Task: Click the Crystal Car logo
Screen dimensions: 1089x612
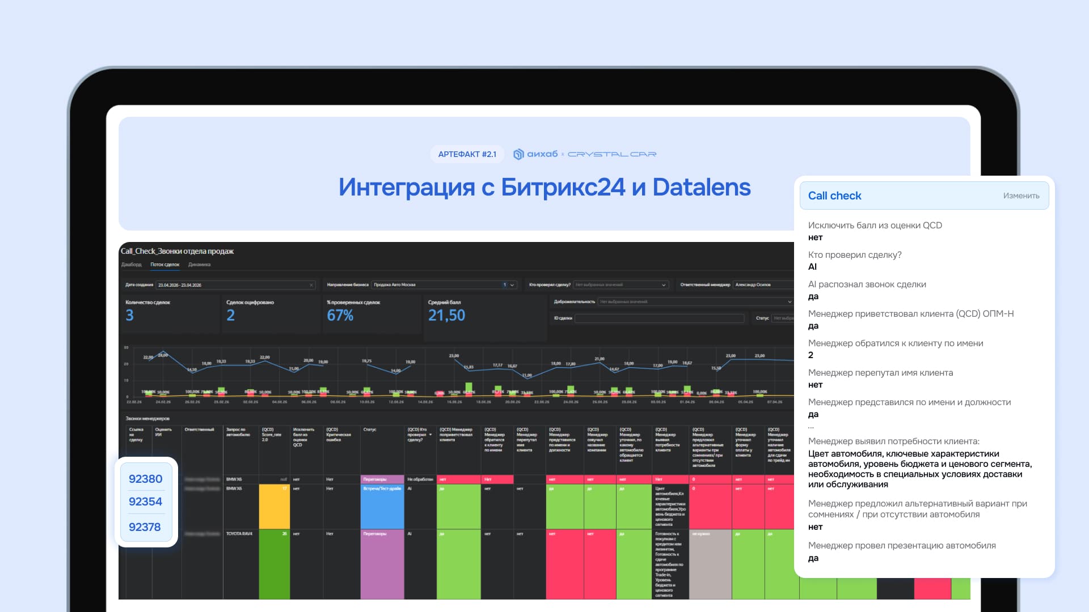Action: tap(612, 154)
